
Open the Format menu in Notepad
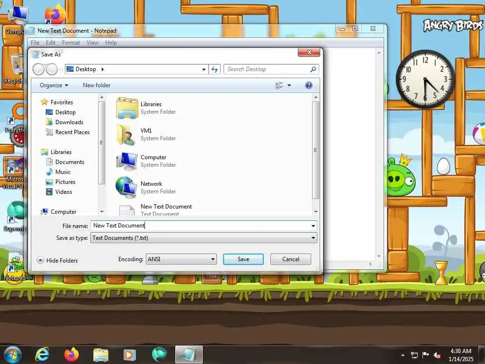tap(71, 43)
